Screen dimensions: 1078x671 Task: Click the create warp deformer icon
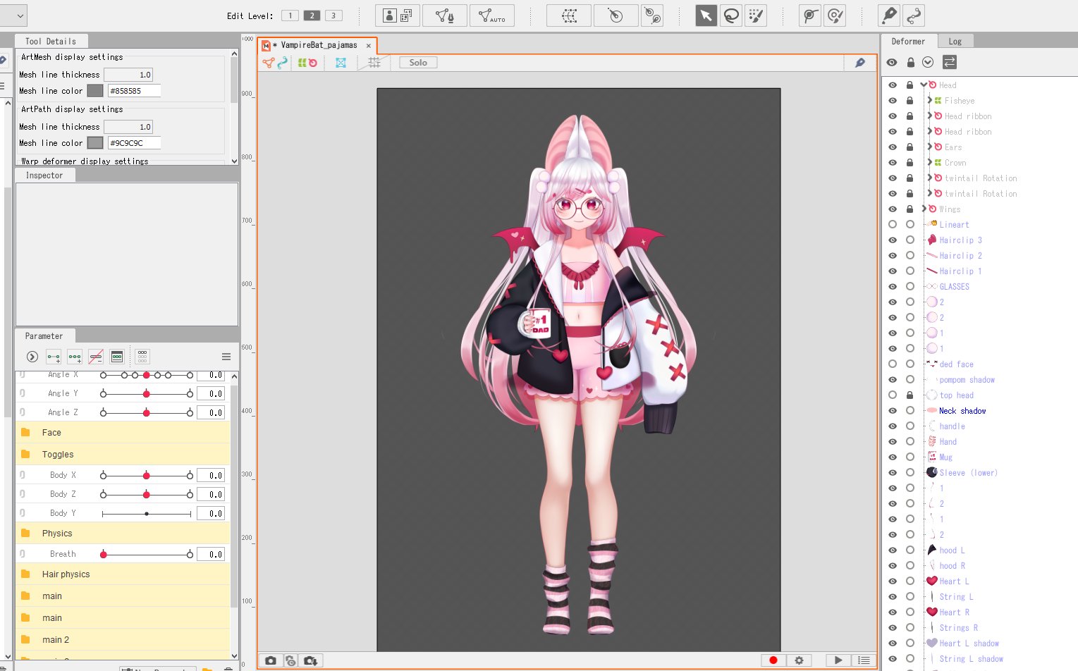pos(569,16)
